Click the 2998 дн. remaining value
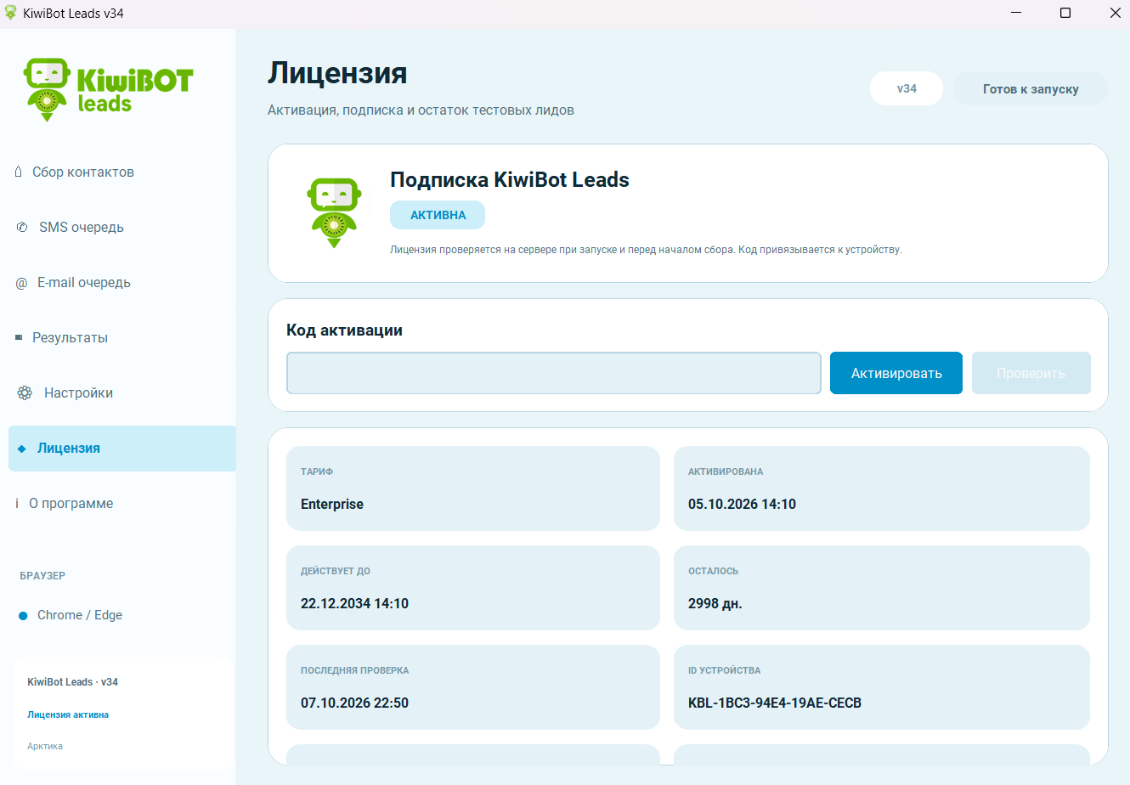 (x=715, y=603)
